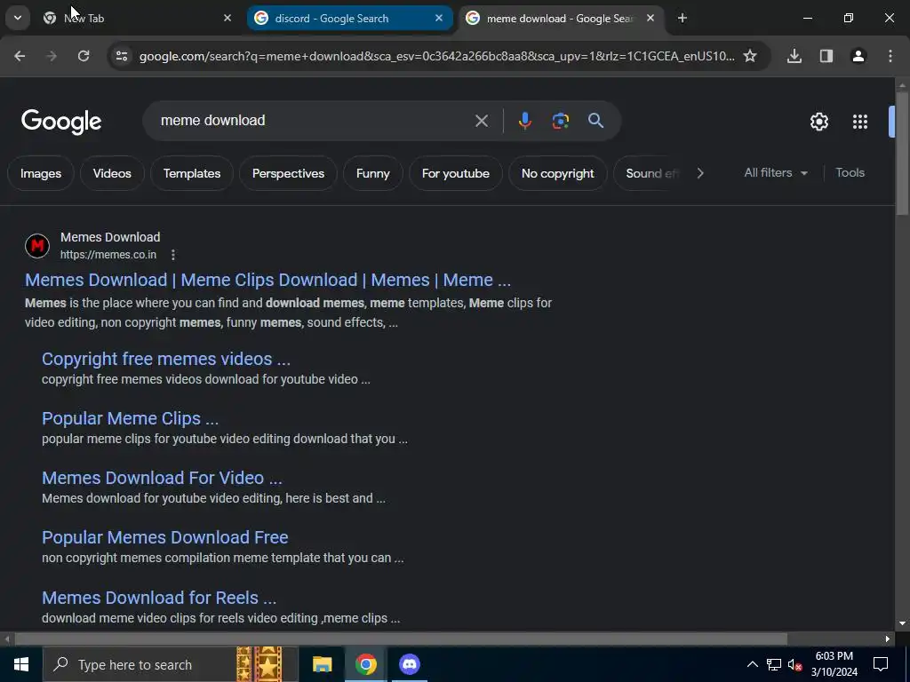The image size is (910, 682).
Task: Apply the No copyright filter chip
Action: [557, 173]
